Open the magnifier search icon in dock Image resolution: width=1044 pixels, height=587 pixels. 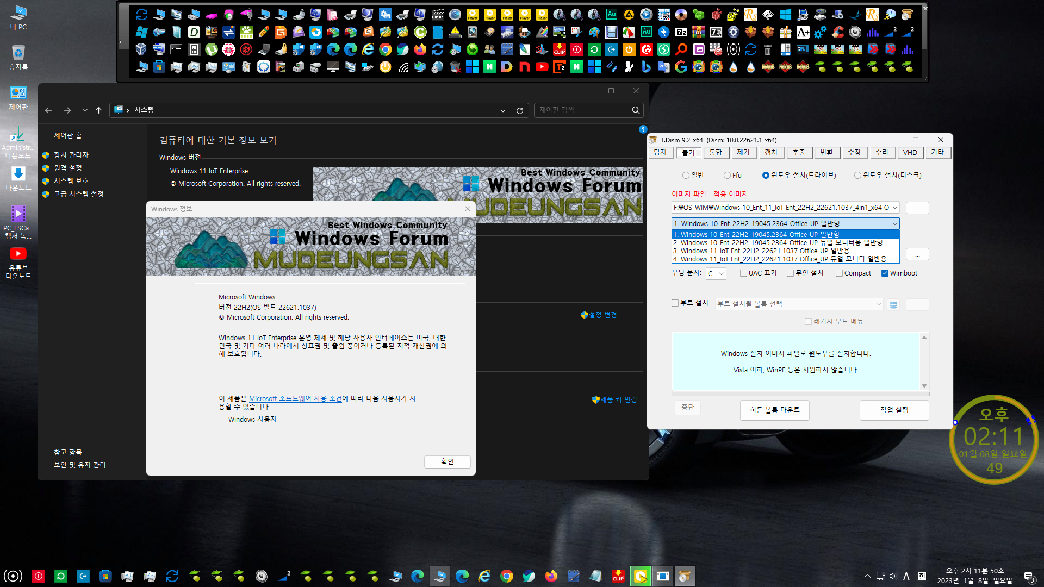pos(681,49)
